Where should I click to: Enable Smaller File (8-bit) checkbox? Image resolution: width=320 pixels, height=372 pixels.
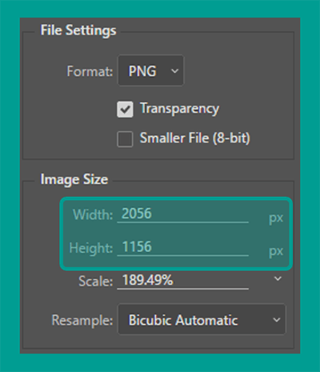(125, 139)
